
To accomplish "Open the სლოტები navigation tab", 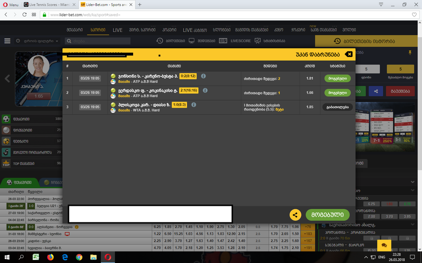I will coord(222,30).
